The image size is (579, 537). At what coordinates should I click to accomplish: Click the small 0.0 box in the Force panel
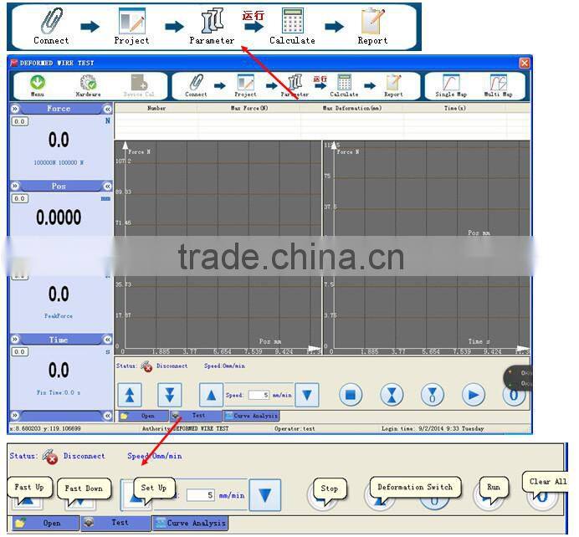coord(19,121)
